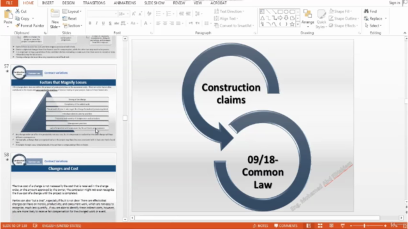Toggle Italic formatting
The height and width of the screenshot is (229, 408).
(96, 23)
